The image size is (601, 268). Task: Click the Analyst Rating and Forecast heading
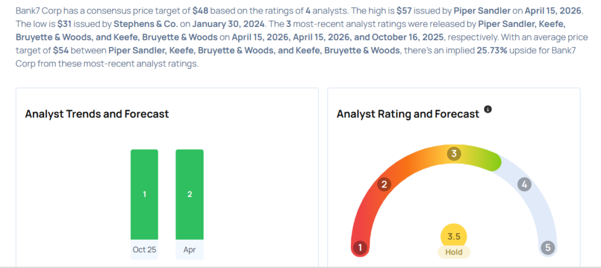(x=408, y=114)
